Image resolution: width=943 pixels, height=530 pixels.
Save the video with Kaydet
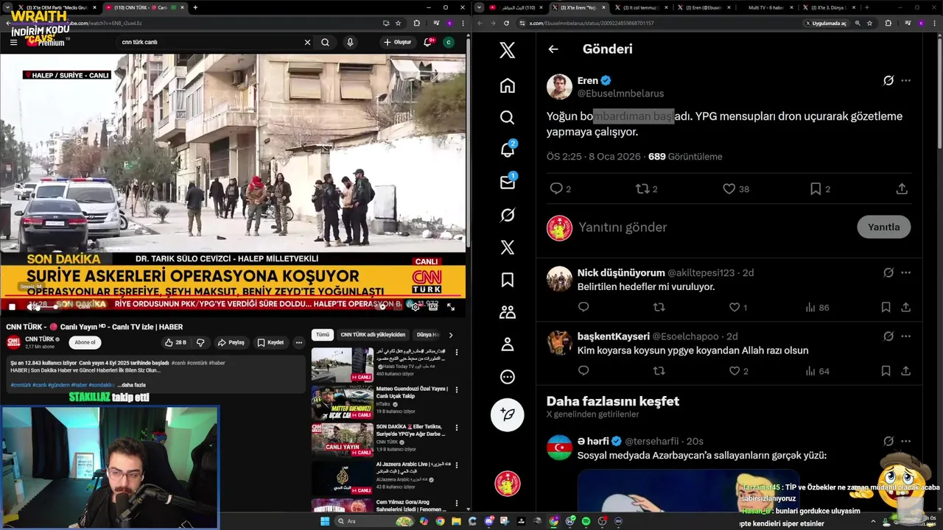click(270, 342)
